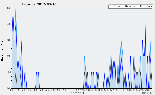Click the chart title Usuarios 2017-03-10
The width and height of the screenshot is (155, 95).
pyautogui.click(x=39, y=4)
